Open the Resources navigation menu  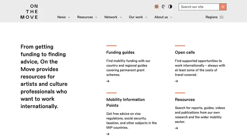(x=87, y=17)
